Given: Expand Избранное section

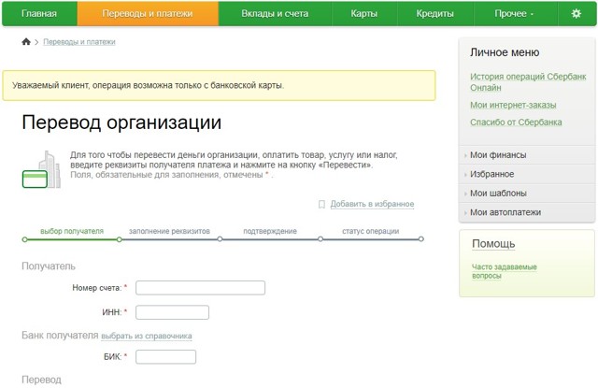Looking at the screenshot, I should tap(527, 174).
